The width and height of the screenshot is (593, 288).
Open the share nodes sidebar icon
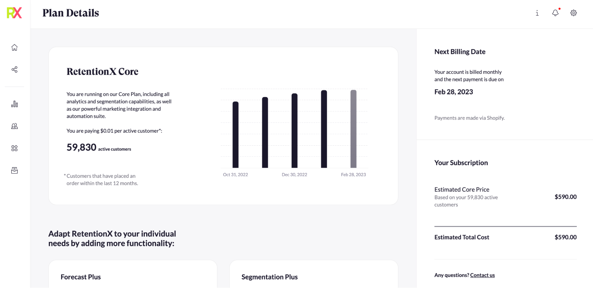tap(14, 69)
